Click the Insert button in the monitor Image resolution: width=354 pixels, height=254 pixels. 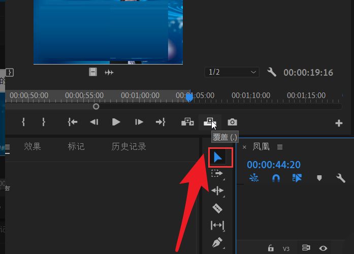point(187,122)
